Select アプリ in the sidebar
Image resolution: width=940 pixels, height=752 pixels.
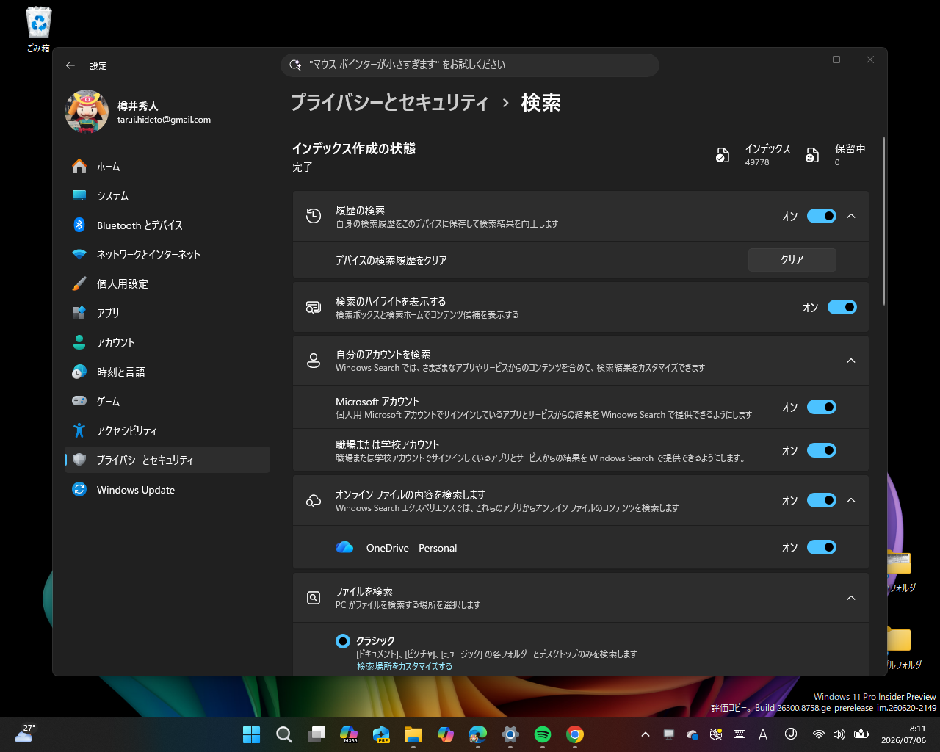click(x=167, y=313)
